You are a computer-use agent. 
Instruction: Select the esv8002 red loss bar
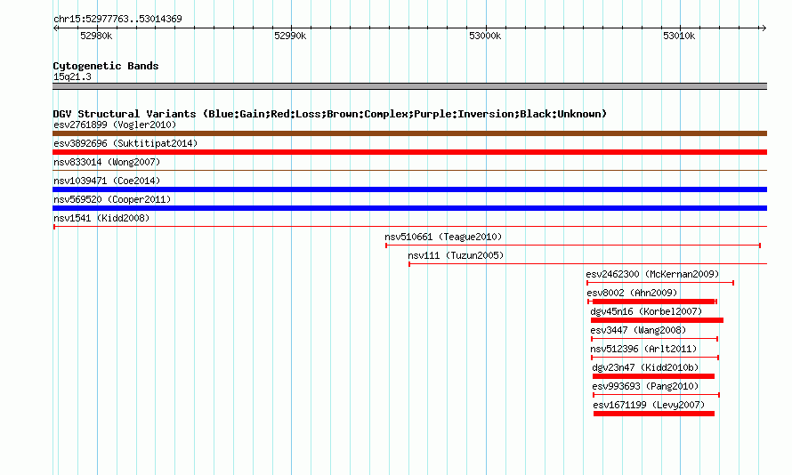point(653,302)
